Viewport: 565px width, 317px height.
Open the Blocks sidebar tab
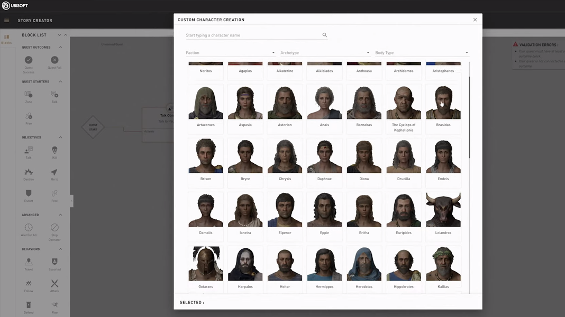click(x=6, y=39)
